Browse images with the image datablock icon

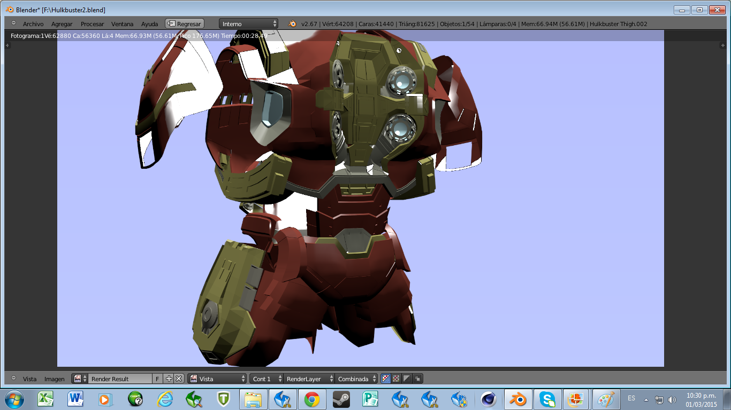(x=80, y=379)
